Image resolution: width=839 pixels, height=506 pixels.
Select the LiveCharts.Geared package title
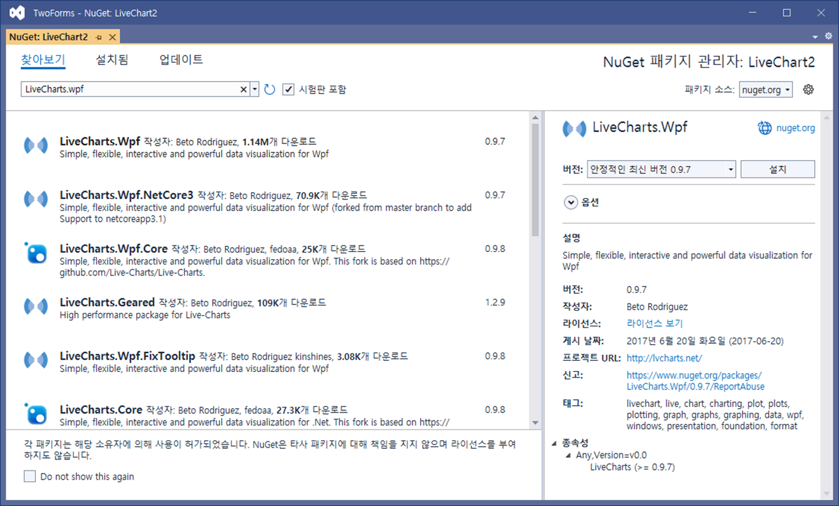(x=107, y=302)
